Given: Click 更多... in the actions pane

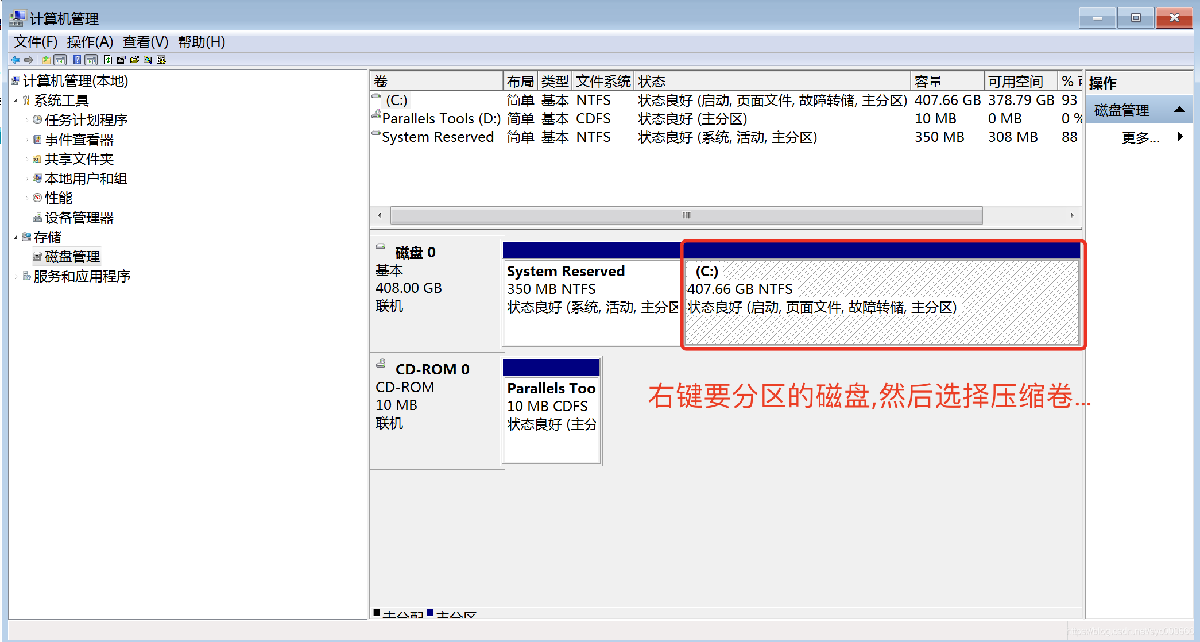Looking at the screenshot, I should [1140, 138].
